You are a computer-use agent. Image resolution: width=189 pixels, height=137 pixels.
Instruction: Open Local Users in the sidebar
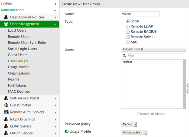tap(17, 31)
